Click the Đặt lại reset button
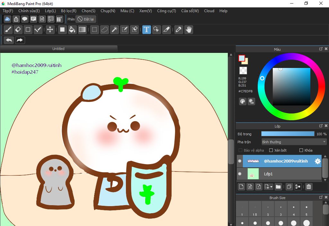329x226 pixels. click(86, 19)
